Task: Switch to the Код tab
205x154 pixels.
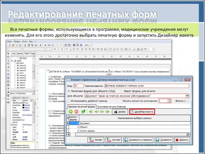Action: click(x=14, y=53)
